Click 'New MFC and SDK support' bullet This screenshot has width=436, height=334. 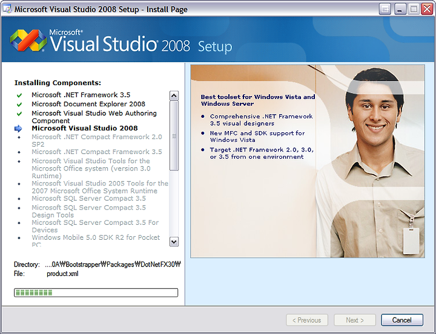coord(257,136)
